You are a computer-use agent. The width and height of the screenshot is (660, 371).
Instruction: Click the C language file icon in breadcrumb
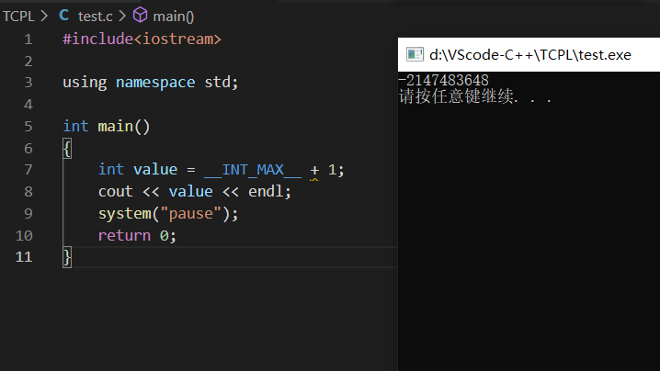point(64,16)
